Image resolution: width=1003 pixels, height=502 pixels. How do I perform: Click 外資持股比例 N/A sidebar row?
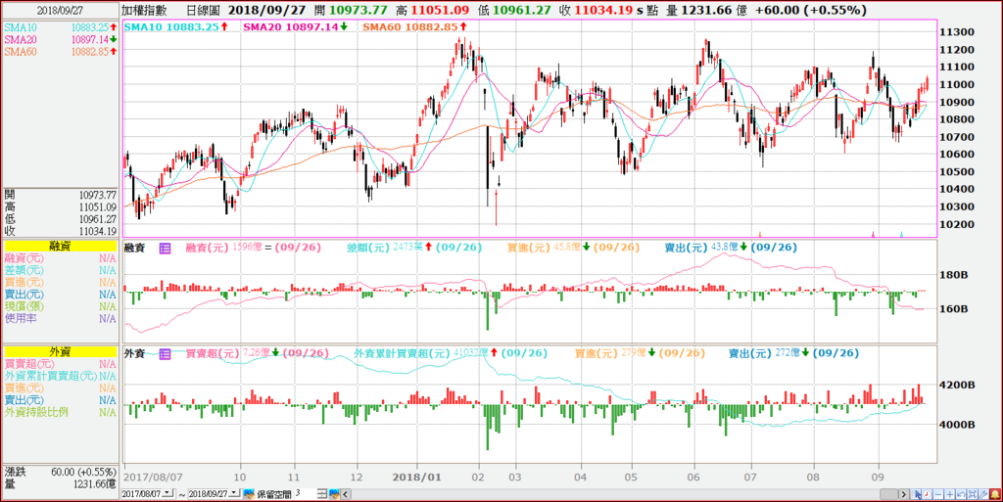coord(60,412)
